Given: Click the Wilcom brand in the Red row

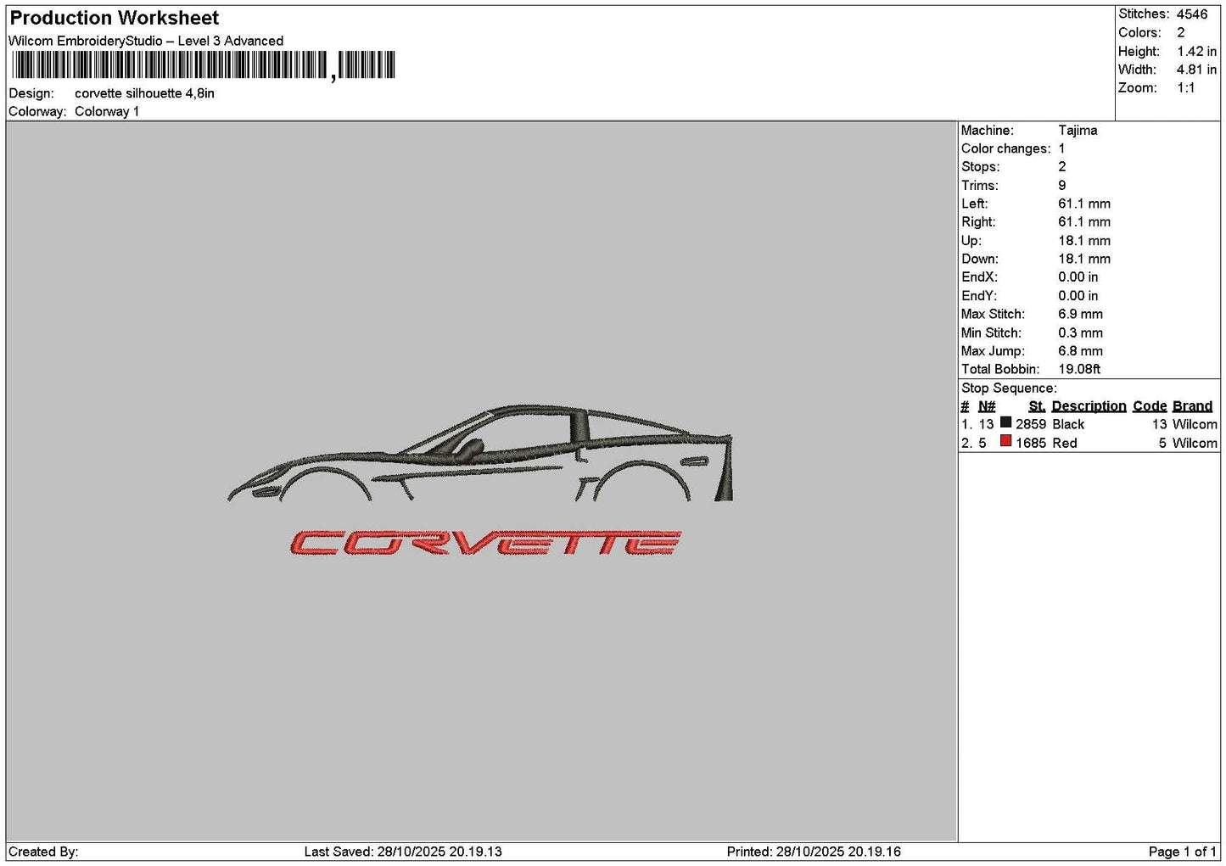Looking at the screenshot, I should point(1195,443).
